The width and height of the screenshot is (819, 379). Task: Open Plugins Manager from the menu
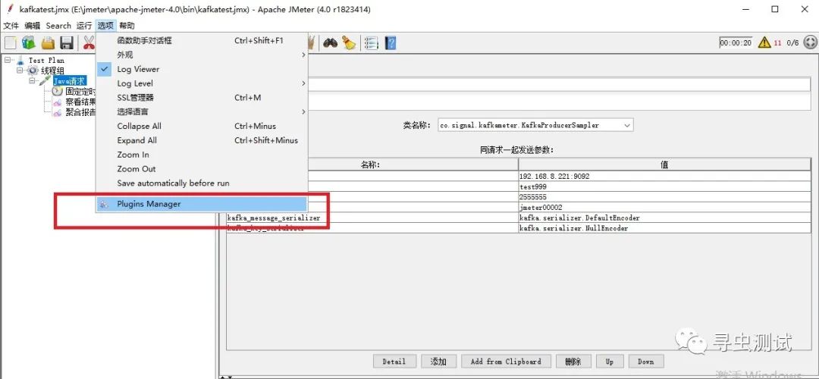pyautogui.click(x=202, y=204)
